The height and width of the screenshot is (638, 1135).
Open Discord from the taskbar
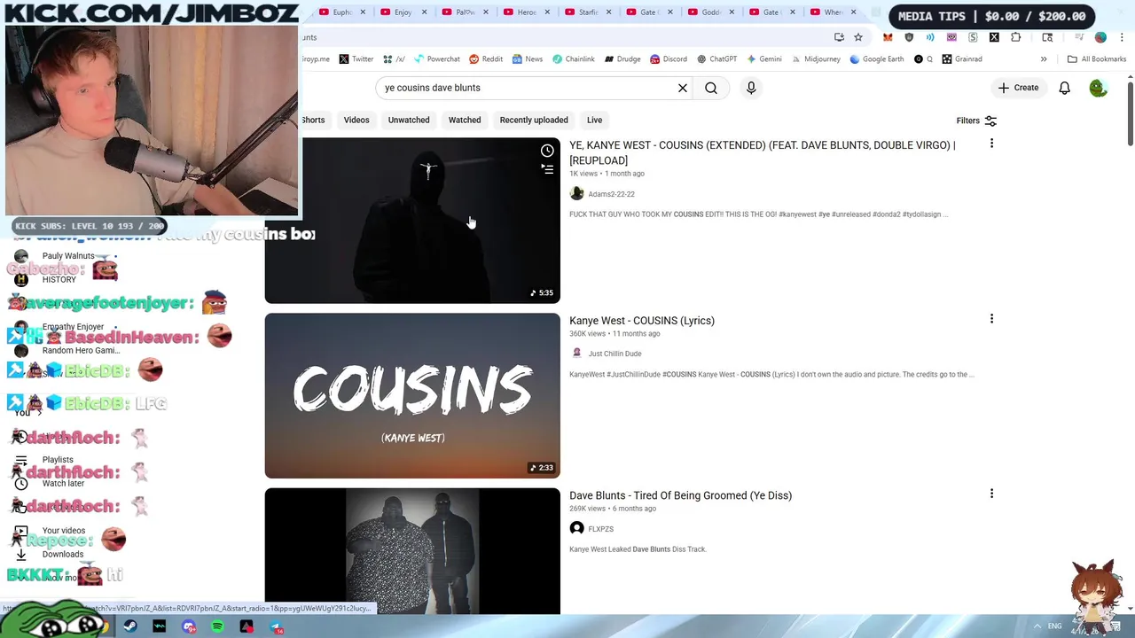189,626
